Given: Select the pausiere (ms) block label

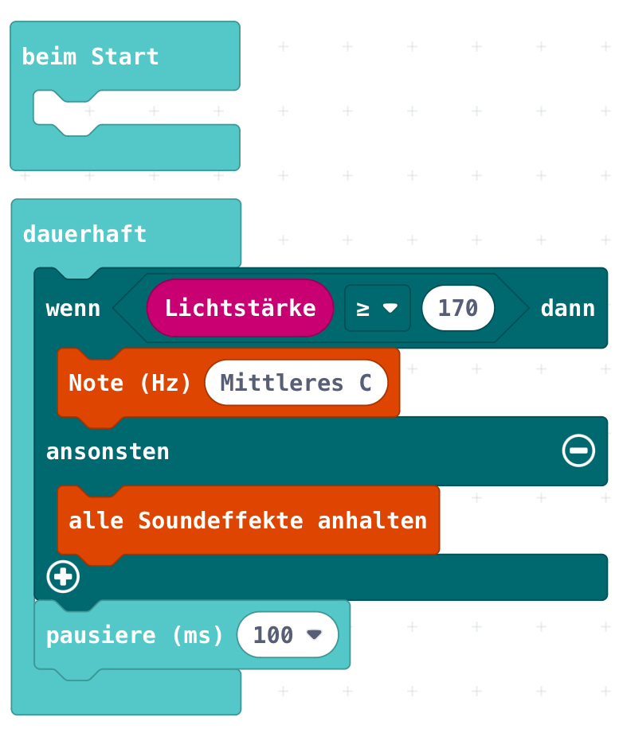Looking at the screenshot, I should coord(135,635).
